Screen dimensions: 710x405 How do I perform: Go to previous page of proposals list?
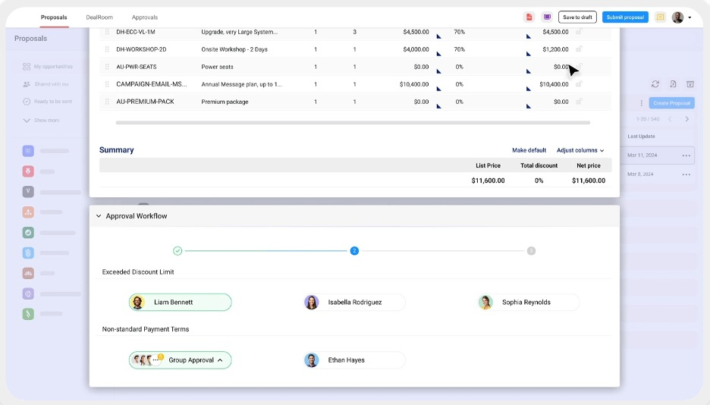click(x=670, y=119)
